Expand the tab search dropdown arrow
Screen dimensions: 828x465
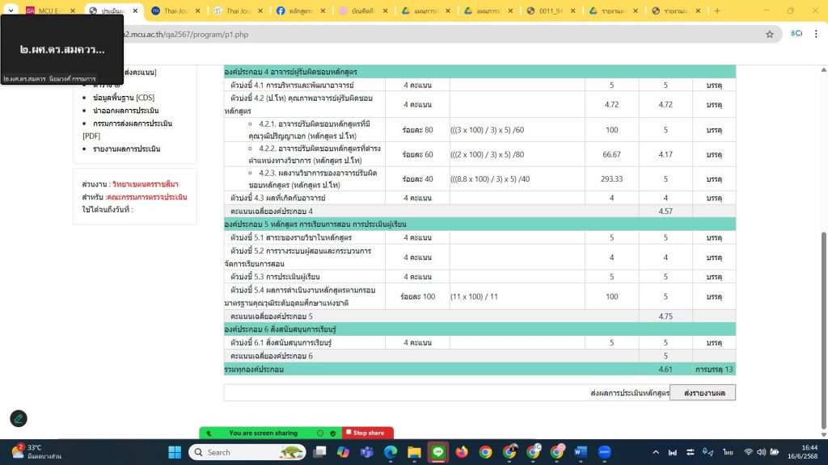(11, 10)
